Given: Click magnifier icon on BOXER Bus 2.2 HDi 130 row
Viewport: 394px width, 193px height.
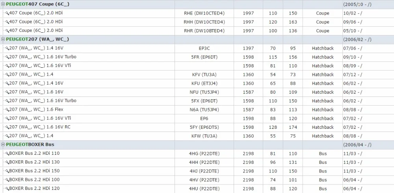Looking at the screenshot, I should click(x=7, y=162).
